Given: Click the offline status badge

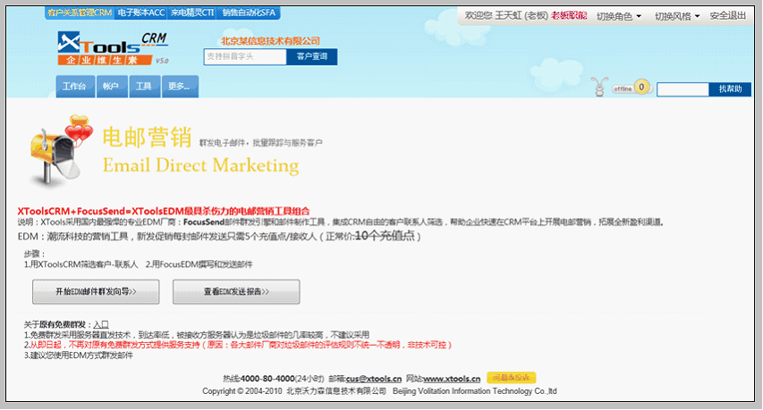Looking at the screenshot, I should tap(623, 89).
